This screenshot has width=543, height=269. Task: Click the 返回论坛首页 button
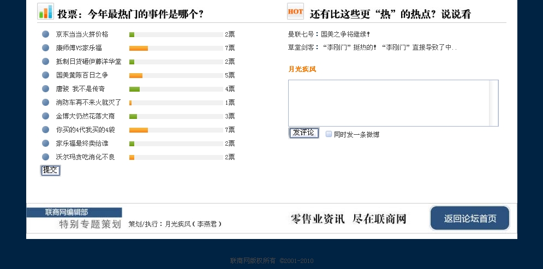pos(470,218)
